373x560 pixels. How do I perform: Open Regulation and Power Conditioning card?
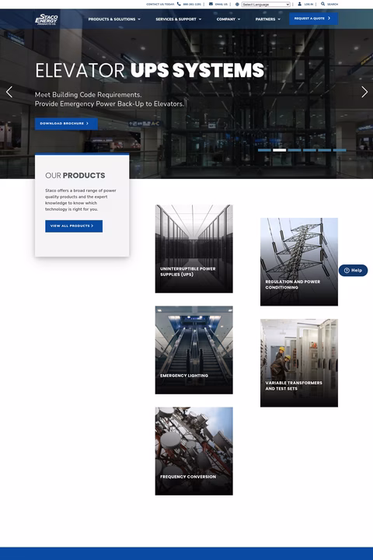click(x=299, y=262)
